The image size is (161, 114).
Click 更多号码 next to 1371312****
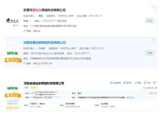(61, 21)
